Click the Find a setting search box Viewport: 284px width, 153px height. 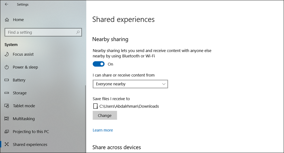click(40, 32)
